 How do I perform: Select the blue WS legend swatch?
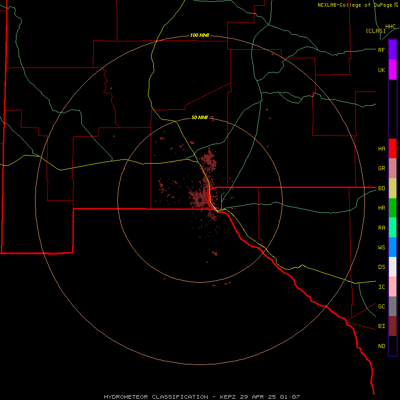(392, 247)
